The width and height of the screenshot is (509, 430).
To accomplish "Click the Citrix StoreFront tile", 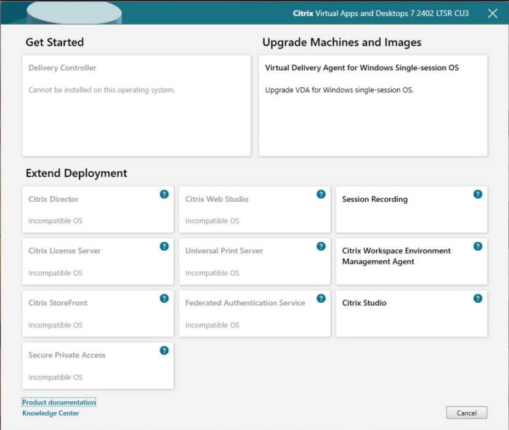I will pyautogui.click(x=98, y=314).
